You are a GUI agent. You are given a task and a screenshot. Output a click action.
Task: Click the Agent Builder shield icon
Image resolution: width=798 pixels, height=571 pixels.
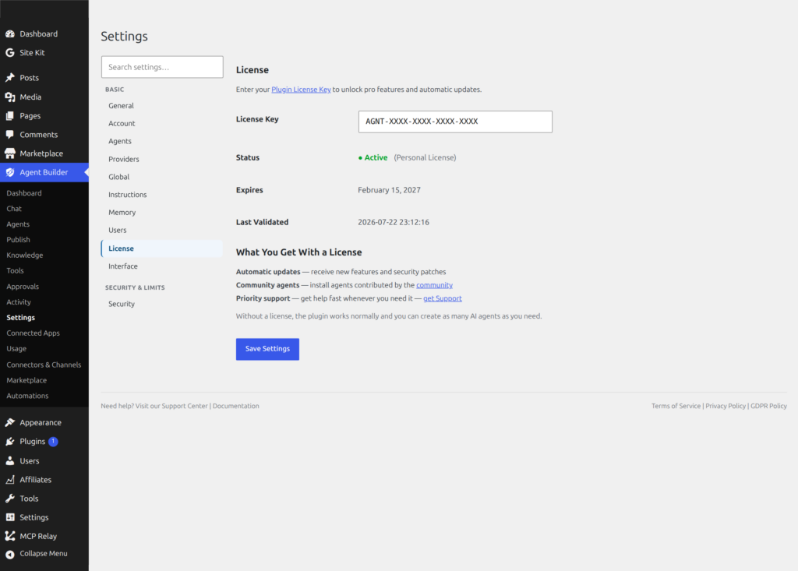pyautogui.click(x=9, y=172)
